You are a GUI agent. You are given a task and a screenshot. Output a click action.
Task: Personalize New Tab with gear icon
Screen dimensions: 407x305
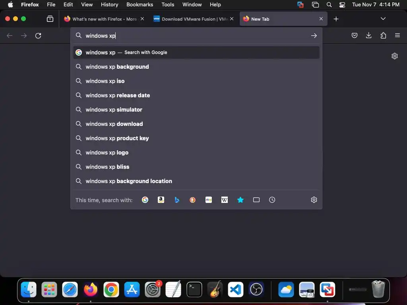click(395, 56)
